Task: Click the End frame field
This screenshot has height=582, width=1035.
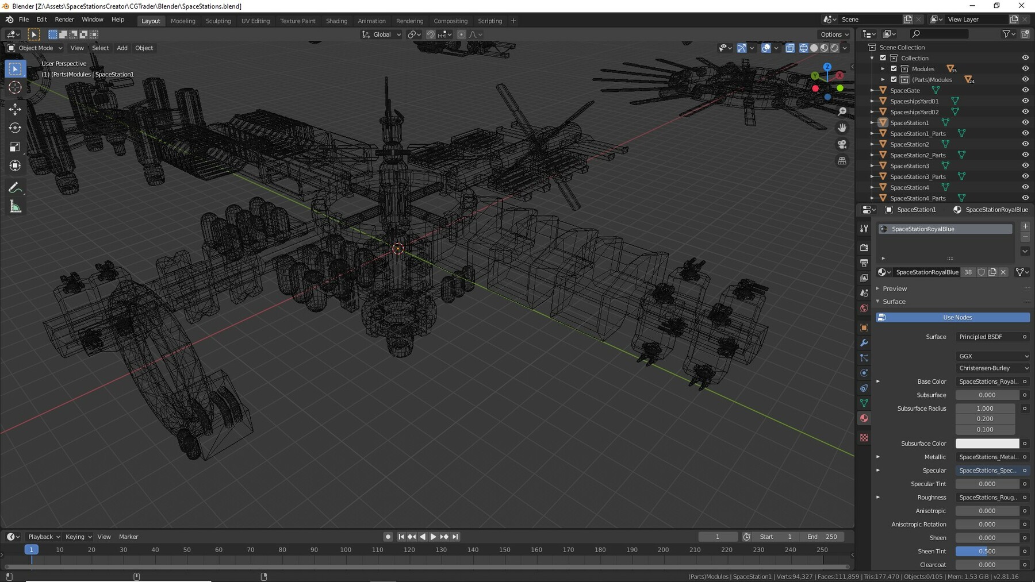Action: (822, 537)
